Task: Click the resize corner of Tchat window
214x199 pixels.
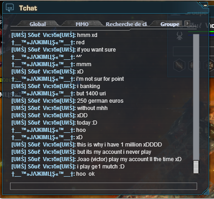Action: 206,192
